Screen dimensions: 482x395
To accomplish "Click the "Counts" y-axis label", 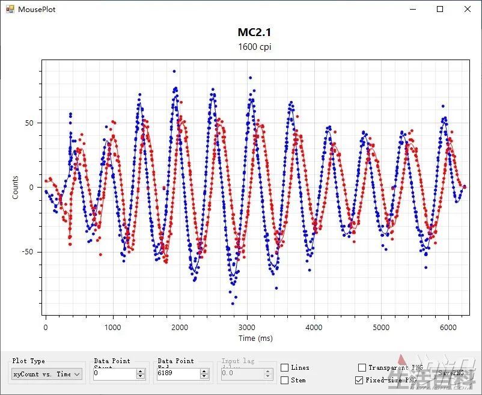I will 15,188.
